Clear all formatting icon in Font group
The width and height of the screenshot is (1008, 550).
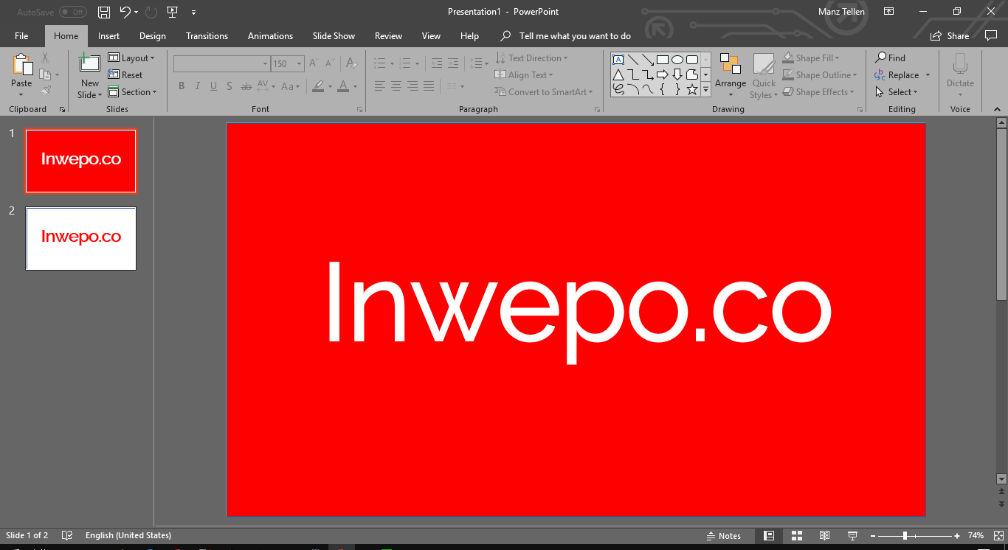click(351, 63)
